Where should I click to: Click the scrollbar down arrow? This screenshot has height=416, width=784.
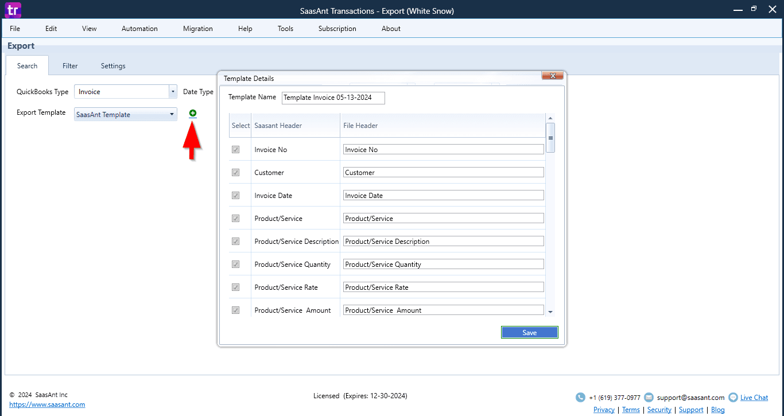point(550,312)
